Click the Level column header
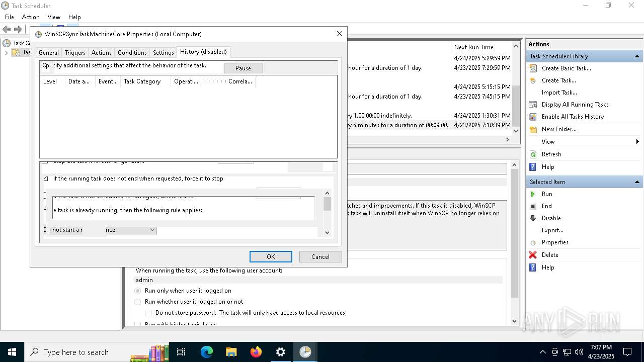Image resolution: width=644 pixels, height=362 pixels. click(52, 81)
